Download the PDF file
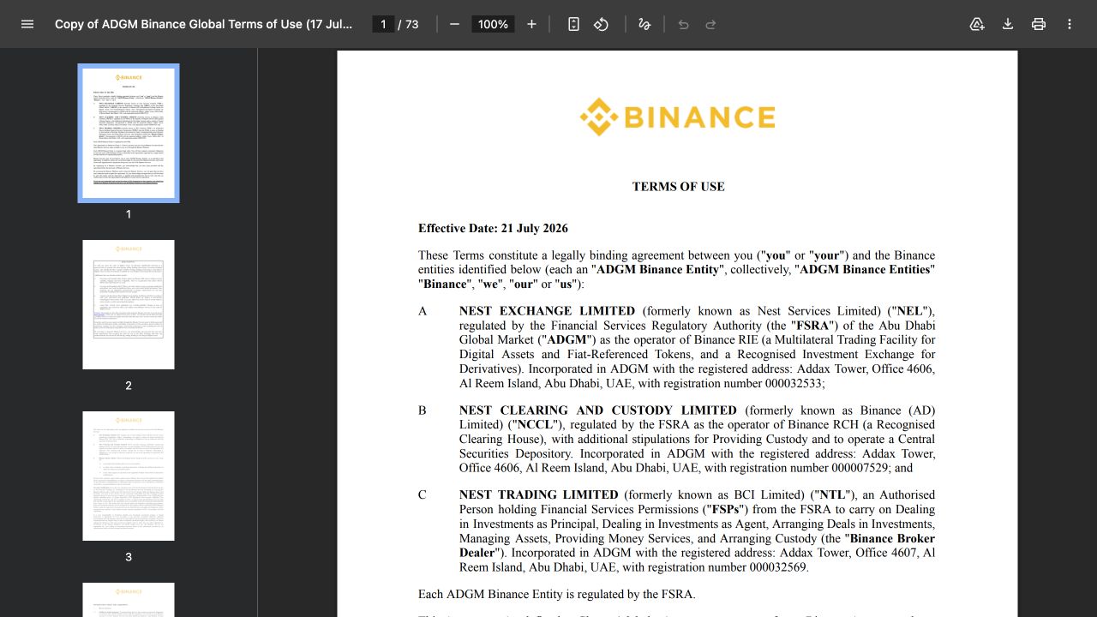Screen dimensions: 1097x617 tap(1008, 24)
